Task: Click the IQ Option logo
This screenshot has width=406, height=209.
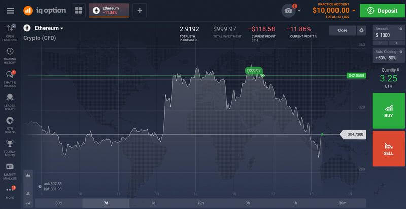Action: pyautogui.click(x=45, y=10)
